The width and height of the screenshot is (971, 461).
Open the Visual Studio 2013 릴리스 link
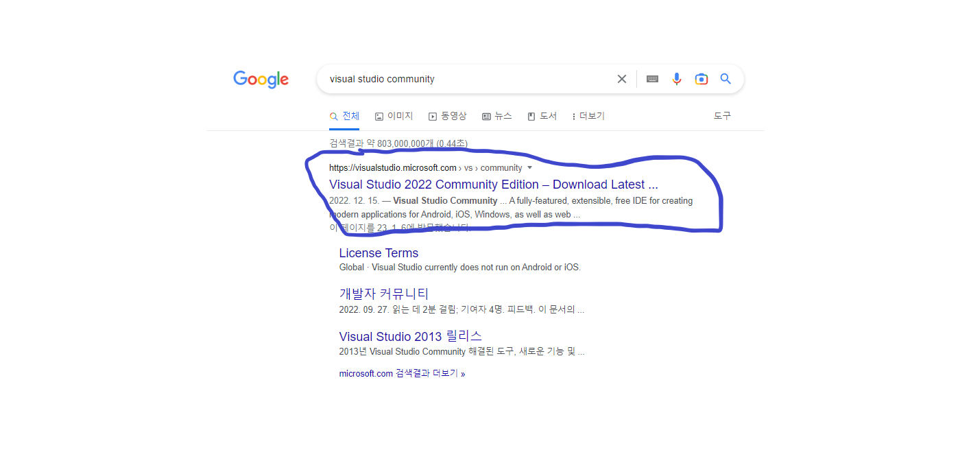pos(411,336)
